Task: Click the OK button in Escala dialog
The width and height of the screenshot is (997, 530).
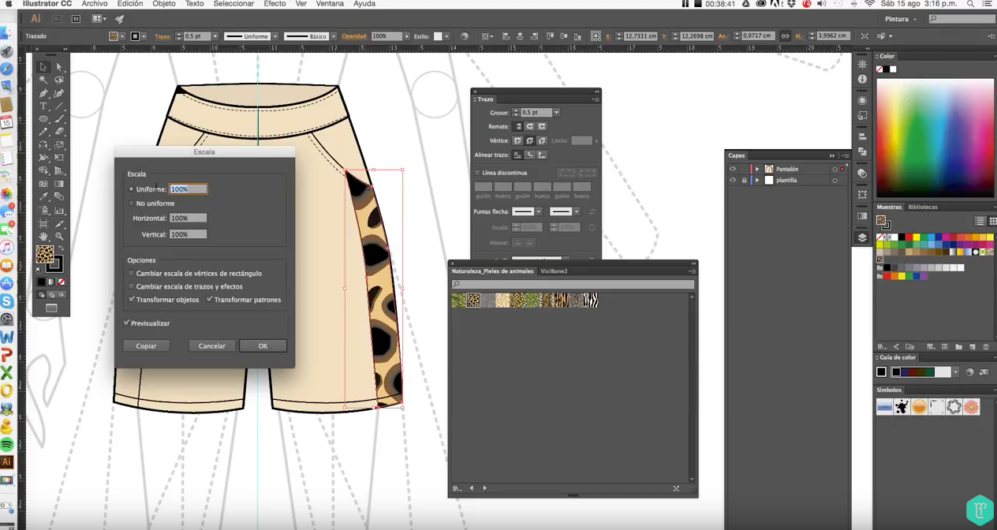Action: click(x=263, y=346)
